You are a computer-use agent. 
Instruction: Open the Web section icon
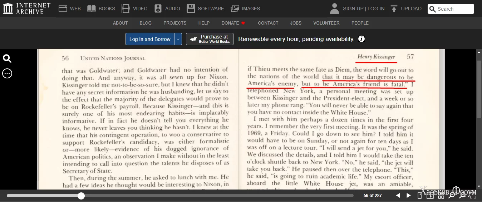tap(63, 9)
